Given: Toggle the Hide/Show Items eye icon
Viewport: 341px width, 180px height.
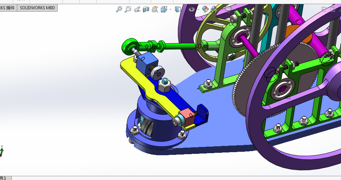Looking at the screenshot, I should [192, 9].
